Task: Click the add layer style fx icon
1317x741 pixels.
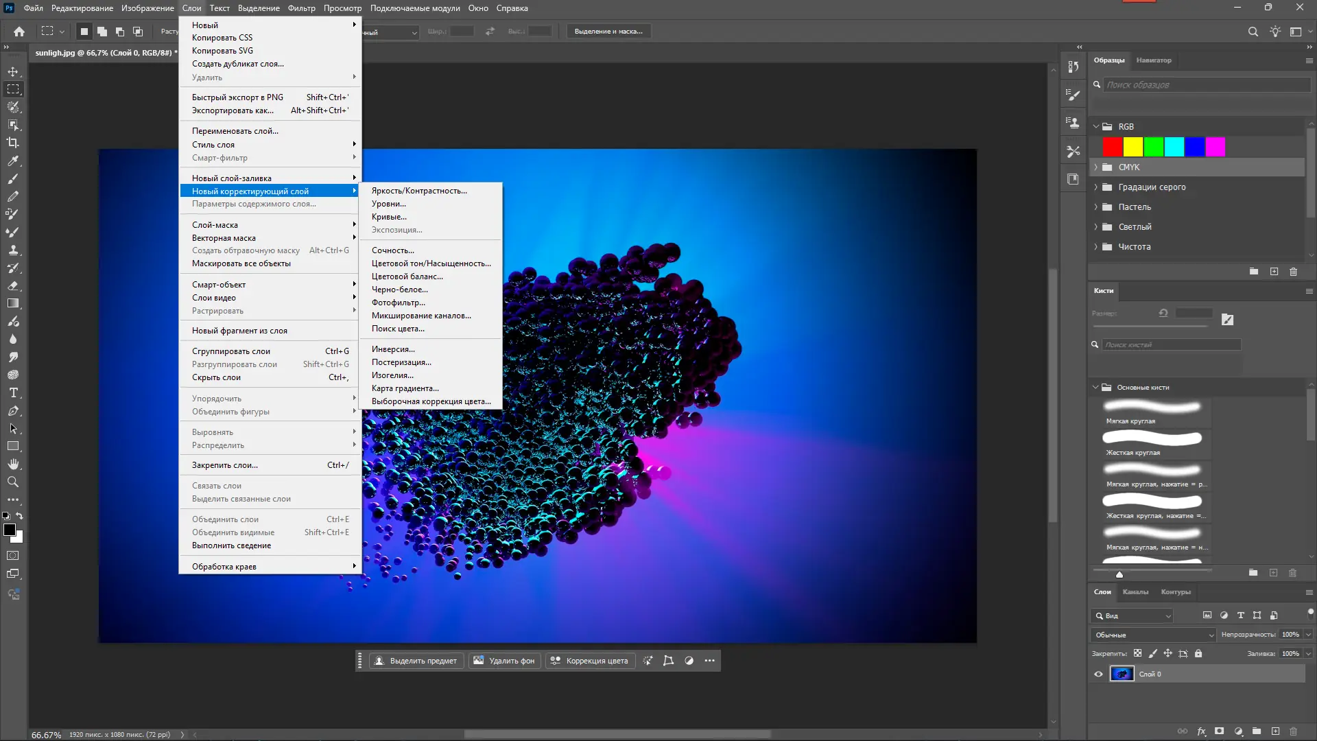Action: (1202, 731)
